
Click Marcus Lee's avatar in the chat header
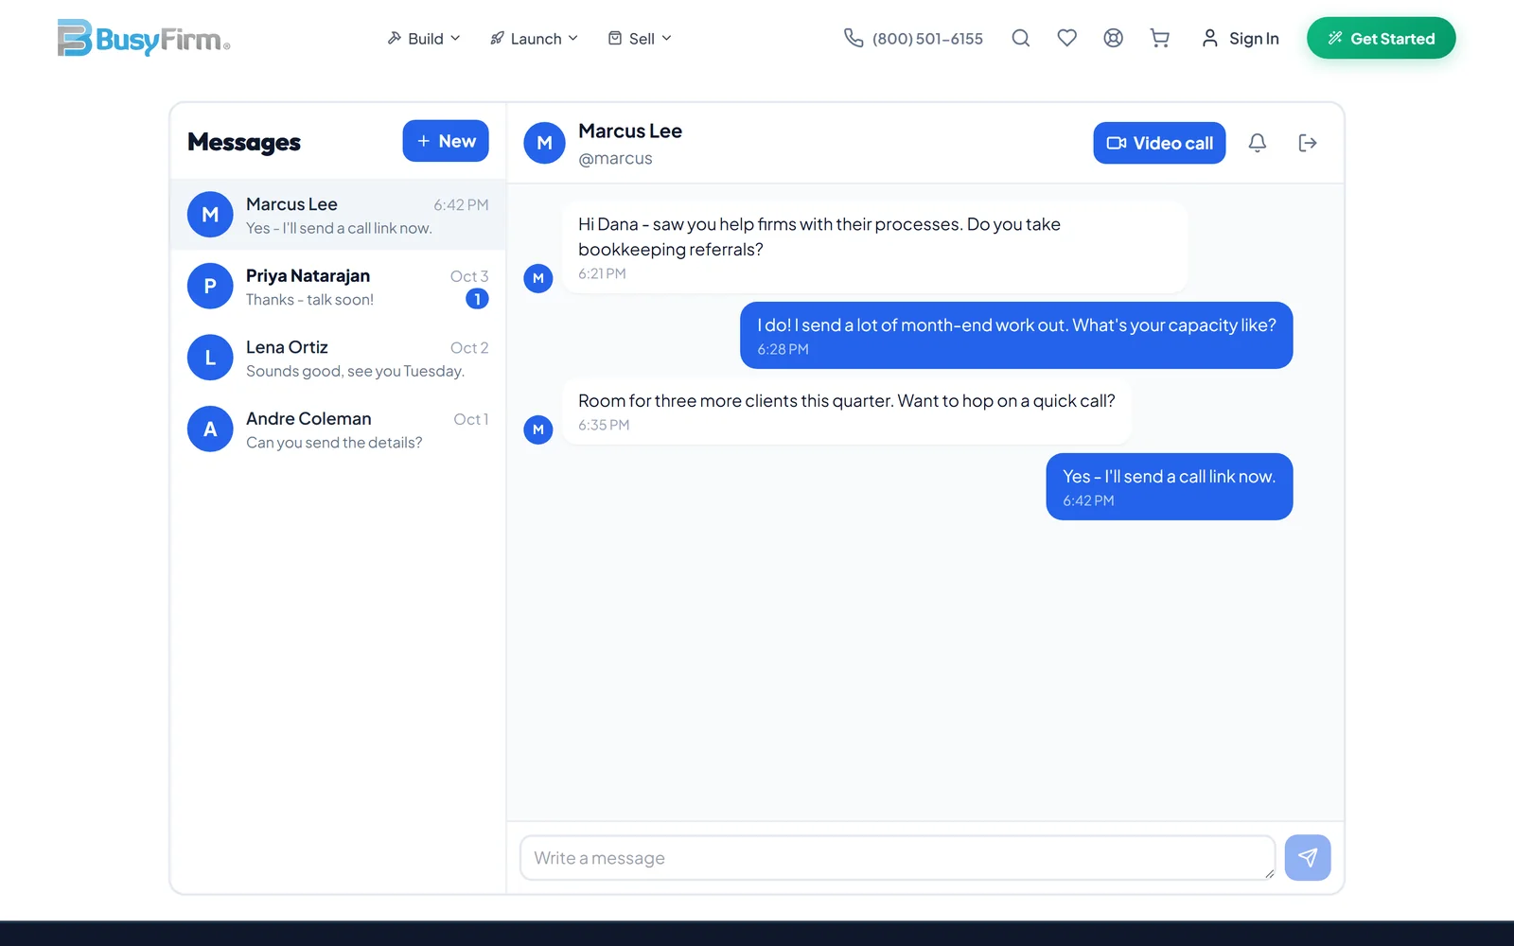click(x=544, y=143)
